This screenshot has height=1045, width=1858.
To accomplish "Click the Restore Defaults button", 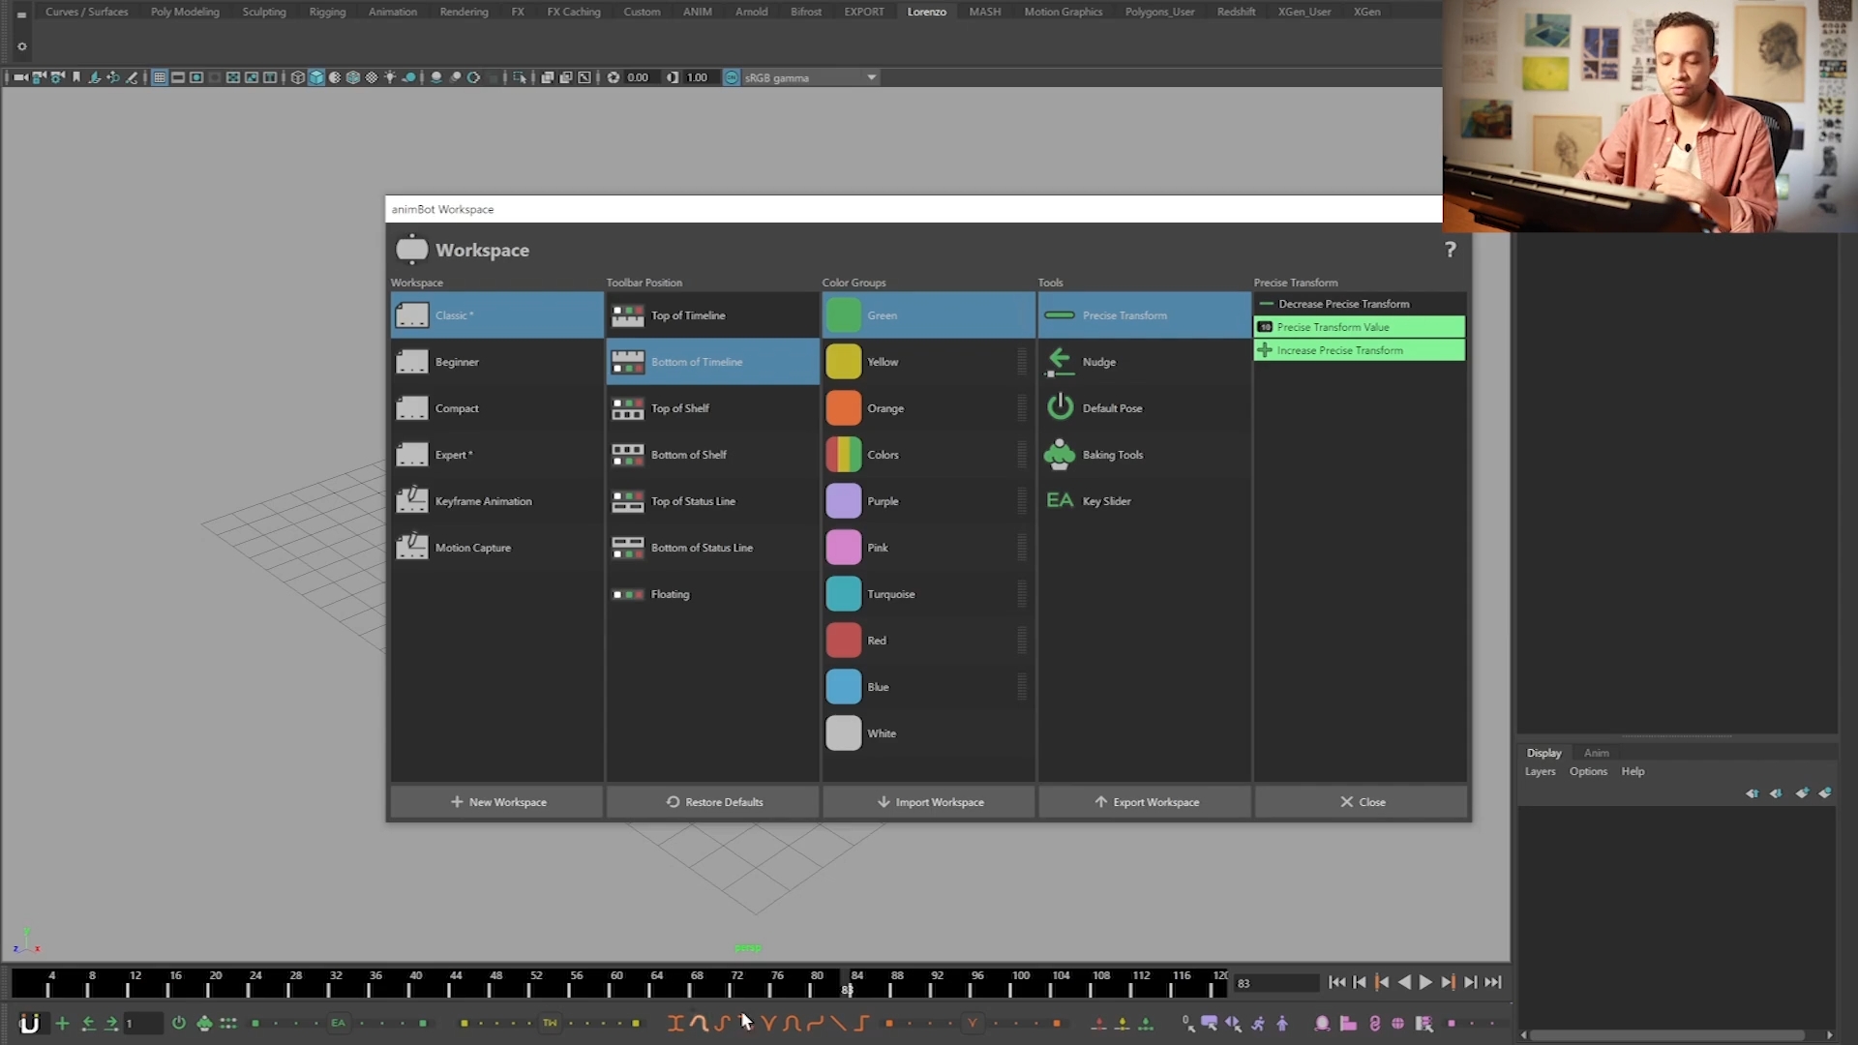I will coord(713,802).
